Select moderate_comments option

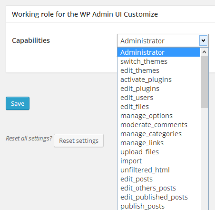coord(159,125)
